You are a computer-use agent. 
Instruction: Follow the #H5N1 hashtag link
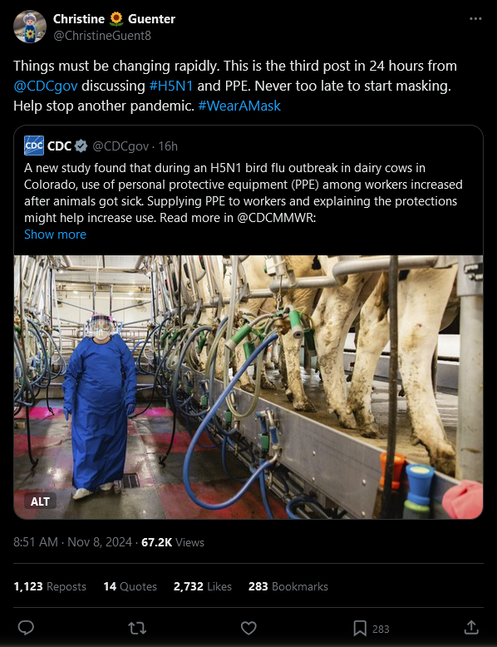pos(170,86)
